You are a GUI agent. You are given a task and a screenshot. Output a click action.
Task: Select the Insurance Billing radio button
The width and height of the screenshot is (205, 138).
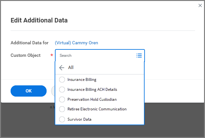click(62, 80)
